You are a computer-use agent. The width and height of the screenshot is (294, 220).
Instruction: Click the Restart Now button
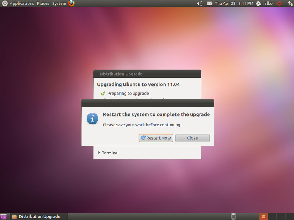pyautogui.click(x=155, y=138)
